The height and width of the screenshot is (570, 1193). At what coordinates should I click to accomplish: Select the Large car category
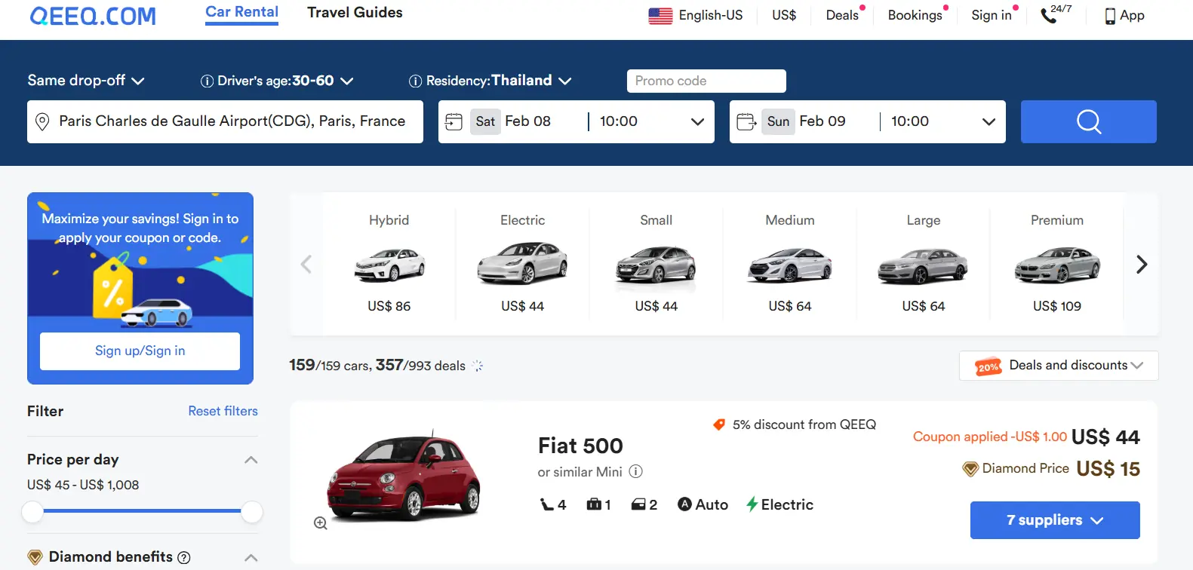point(924,263)
